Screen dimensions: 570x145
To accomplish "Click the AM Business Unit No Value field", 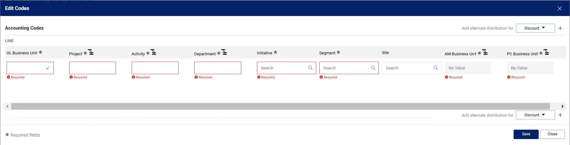I will coord(468,68).
